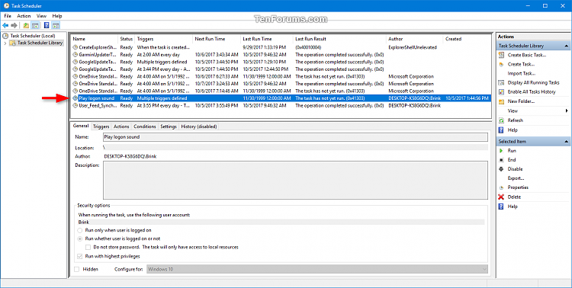Click the clock icon beside Task Scheduler (Local)

point(5,36)
